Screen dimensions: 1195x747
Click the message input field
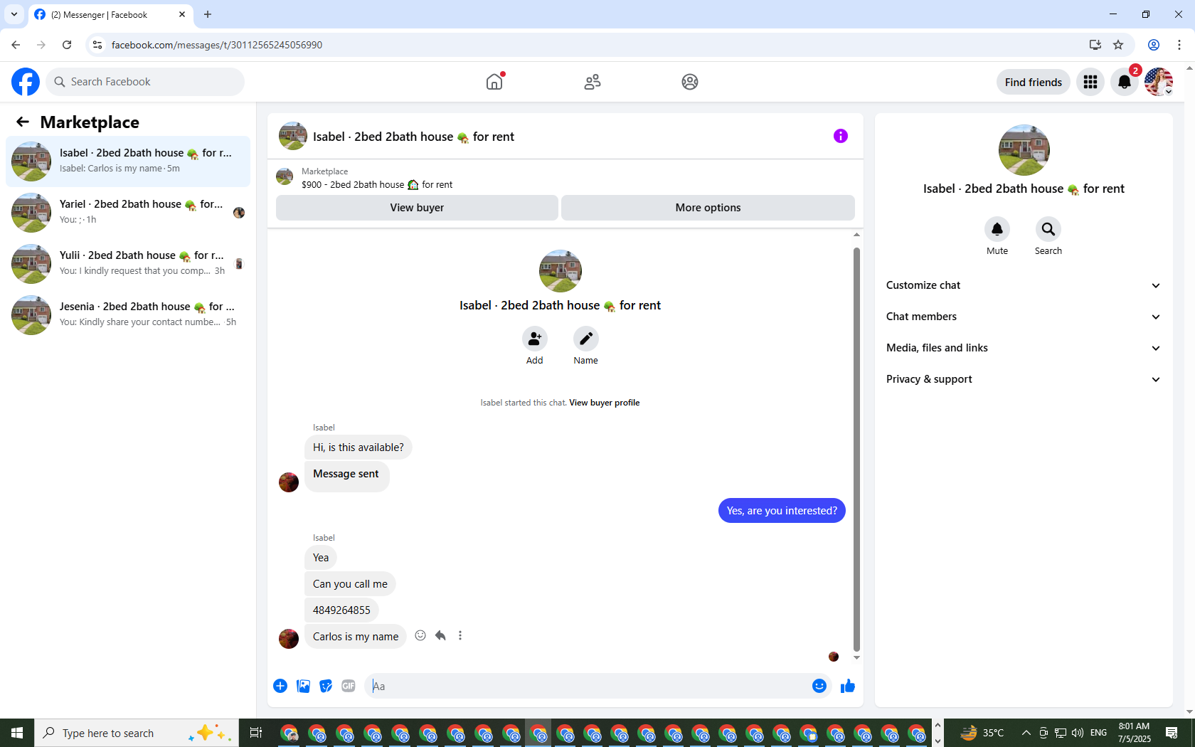point(590,686)
